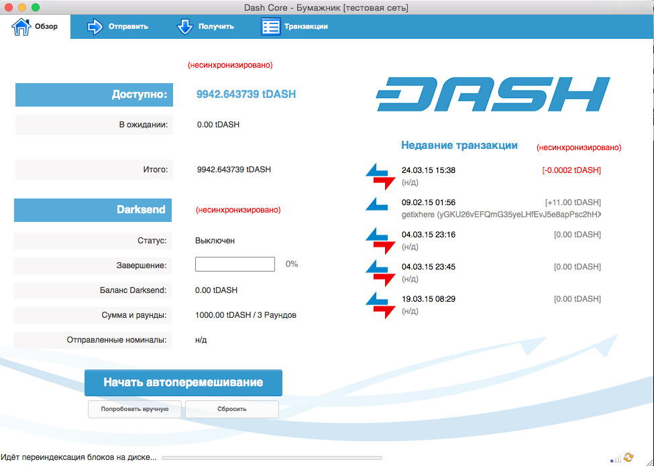Screen dimensions: 654x466
Task: Click the Отправленные номиналы value н/д
Action: point(201,340)
